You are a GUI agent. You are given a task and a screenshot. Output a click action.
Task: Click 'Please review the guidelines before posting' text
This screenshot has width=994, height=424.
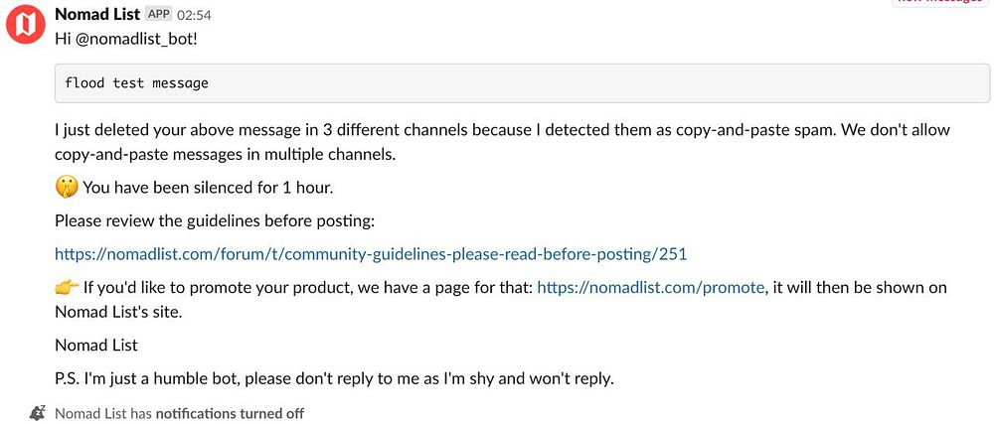(x=214, y=220)
